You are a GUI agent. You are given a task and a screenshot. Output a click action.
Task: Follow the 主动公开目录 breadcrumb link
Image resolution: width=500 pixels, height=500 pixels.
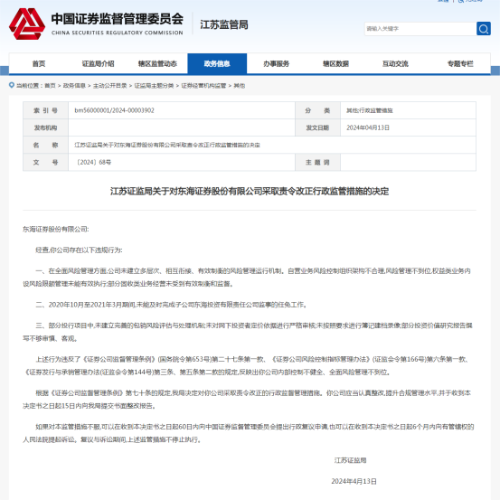[x=110, y=86]
